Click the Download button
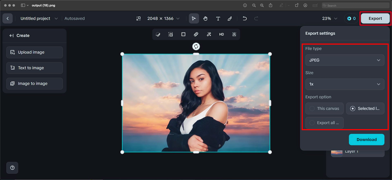 (x=367, y=139)
